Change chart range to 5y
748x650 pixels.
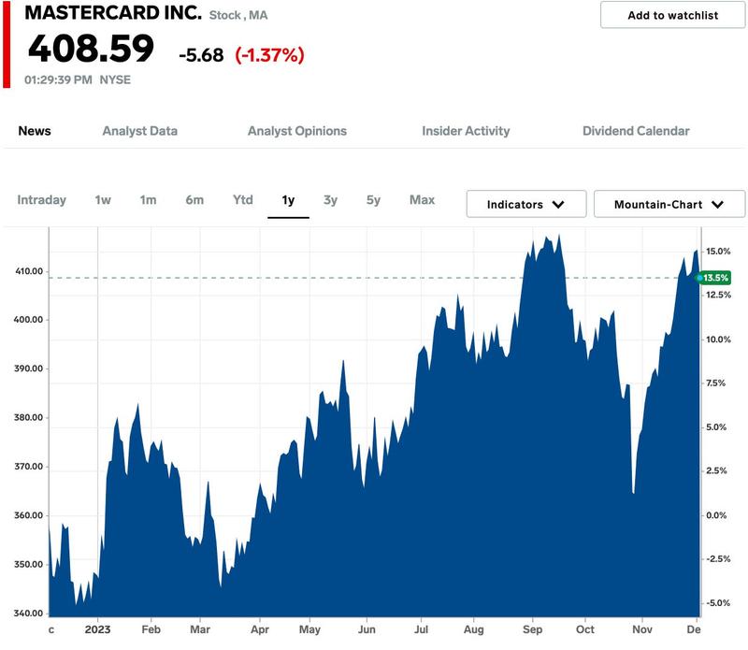(373, 200)
